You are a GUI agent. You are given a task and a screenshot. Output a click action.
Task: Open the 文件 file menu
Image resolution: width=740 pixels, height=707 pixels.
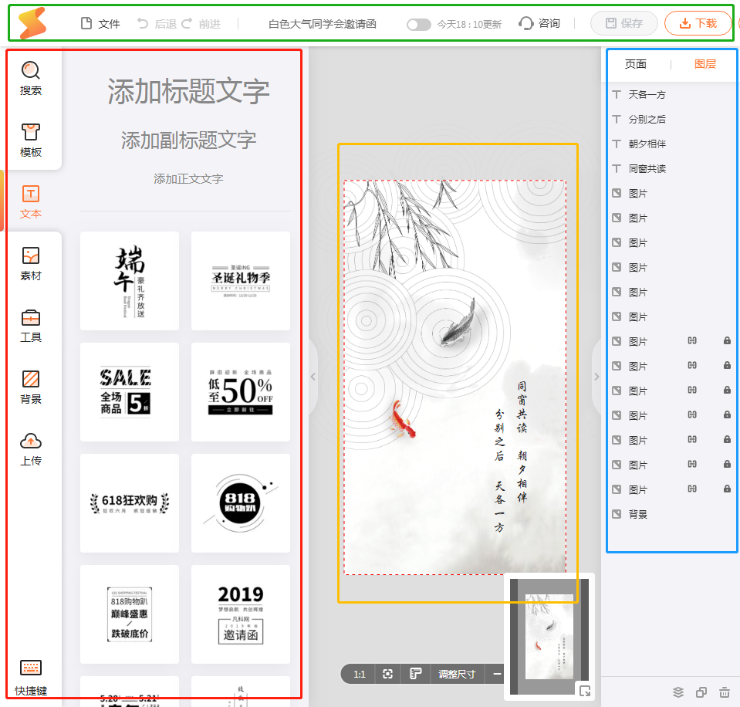click(100, 24)
